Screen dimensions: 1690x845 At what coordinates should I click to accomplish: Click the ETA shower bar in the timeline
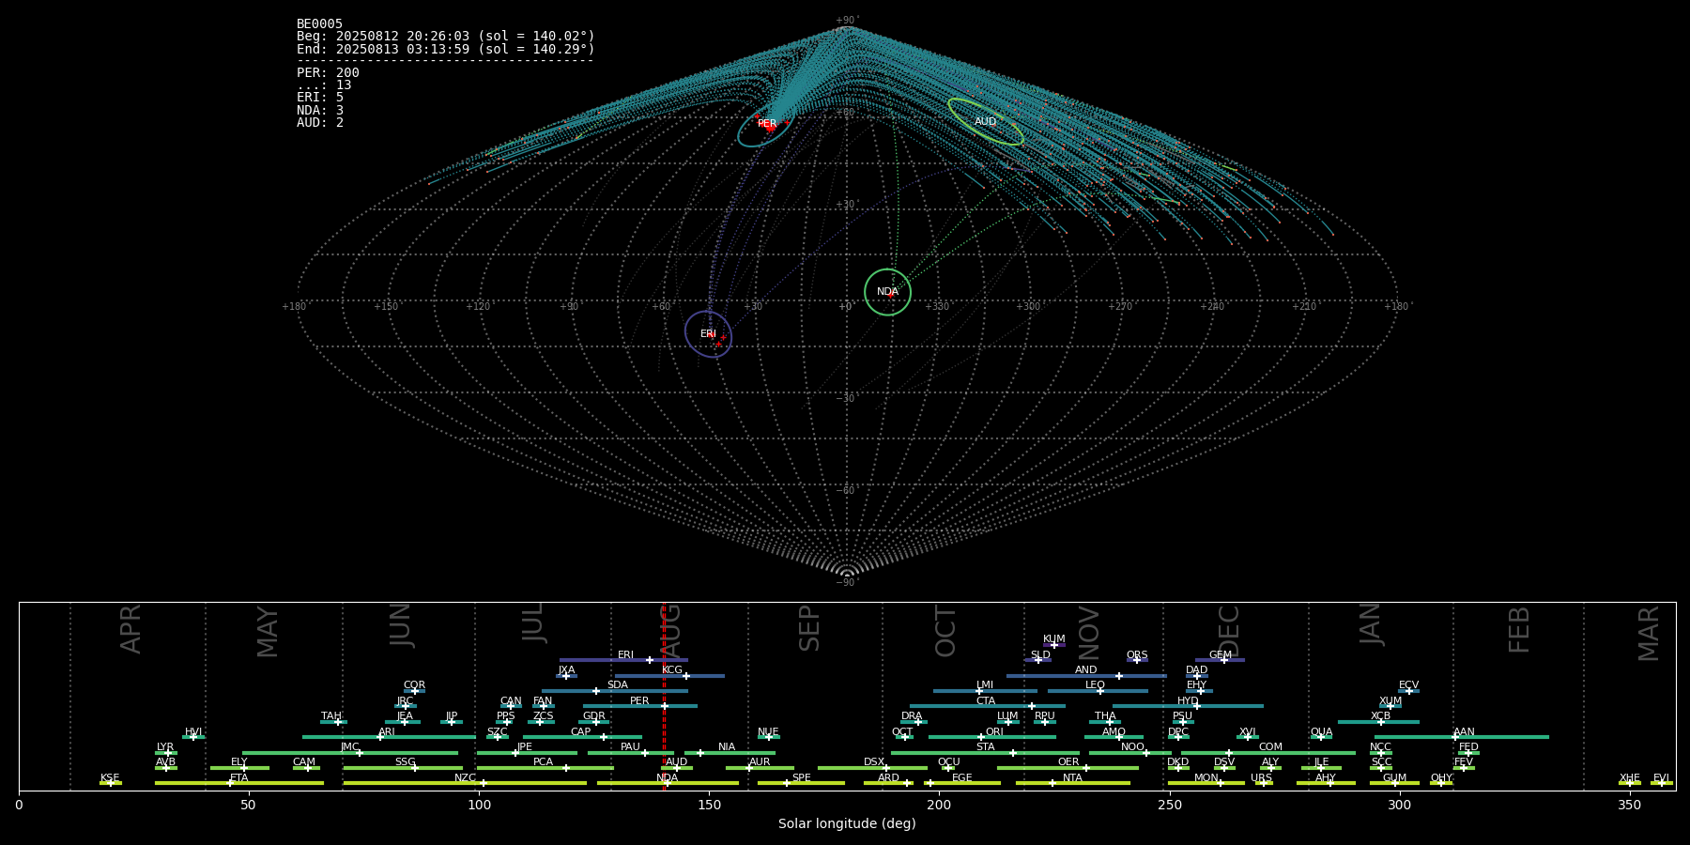click(x=239, y=783)
